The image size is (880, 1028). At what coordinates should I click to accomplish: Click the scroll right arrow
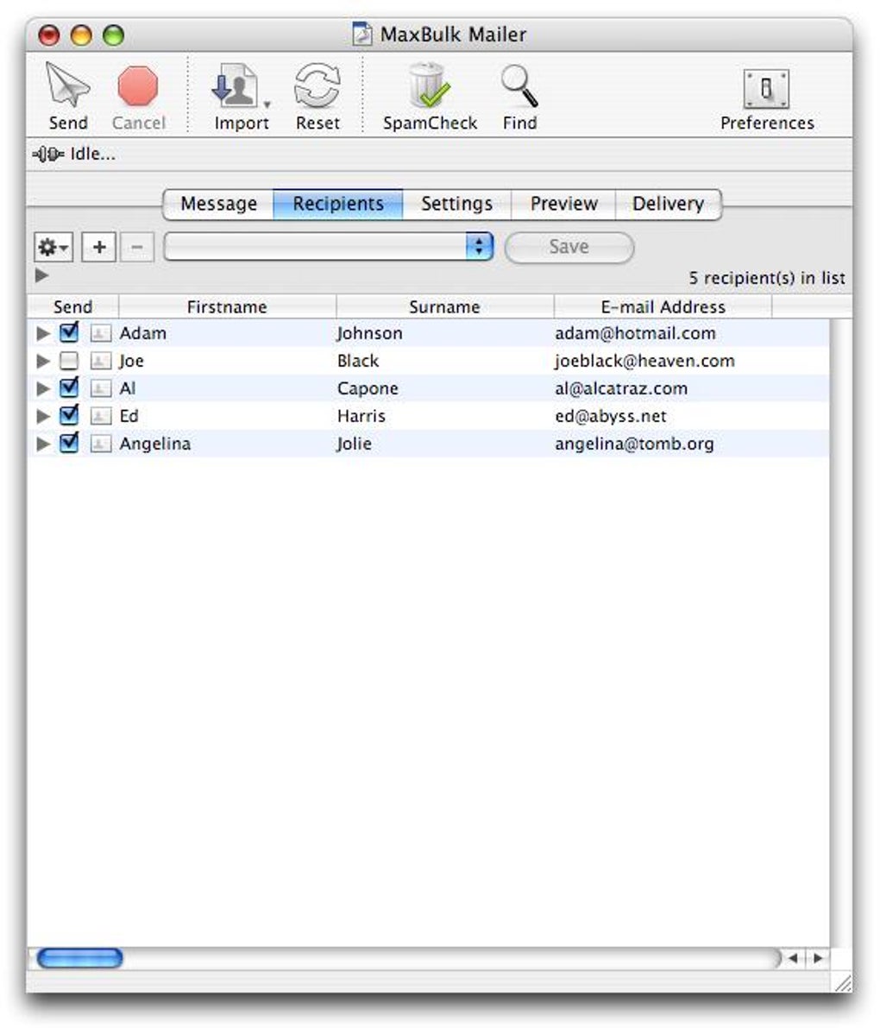pyautogui.click(x=818, y=958)
